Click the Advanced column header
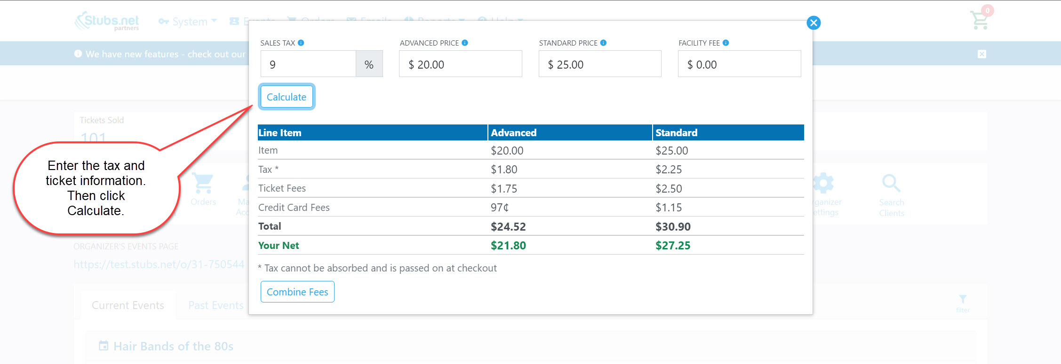 pos(570,132)
